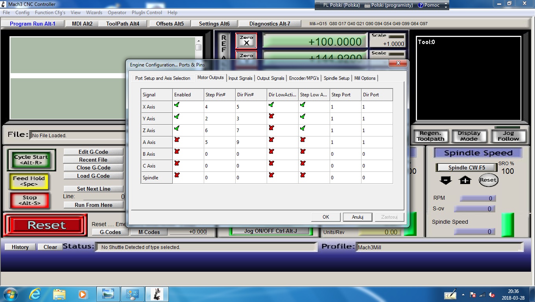
Task: Open the Function Cfg's menu
Action: 50,13
